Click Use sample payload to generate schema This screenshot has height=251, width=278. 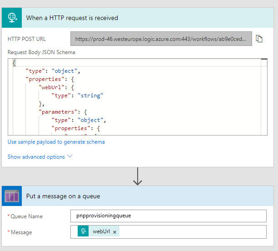[x=56, y=142]
